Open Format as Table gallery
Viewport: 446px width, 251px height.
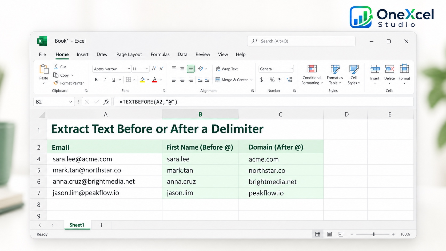click(x=335, y=75)
